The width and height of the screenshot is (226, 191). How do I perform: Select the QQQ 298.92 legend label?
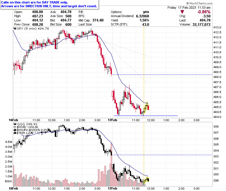click(27, 124)
